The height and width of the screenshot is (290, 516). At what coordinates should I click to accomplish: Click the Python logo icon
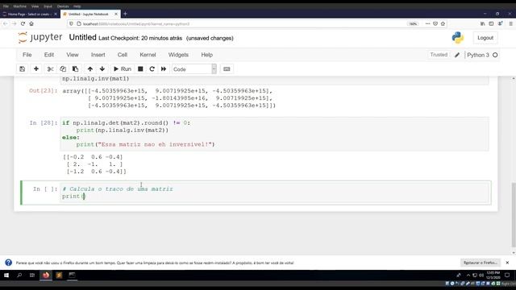click(x=457, y=38)
